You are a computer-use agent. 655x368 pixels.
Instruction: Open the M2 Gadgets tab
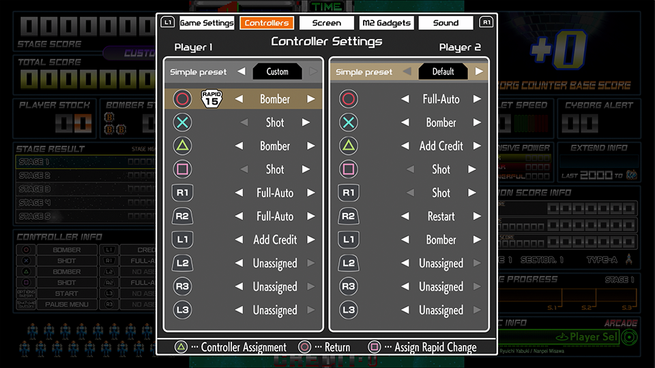point(386,23)
